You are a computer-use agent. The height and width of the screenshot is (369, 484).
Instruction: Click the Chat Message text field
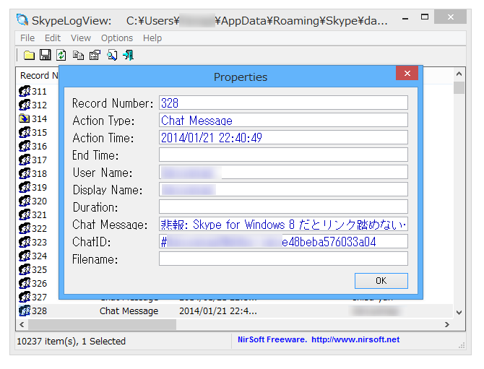pos(283,224)
